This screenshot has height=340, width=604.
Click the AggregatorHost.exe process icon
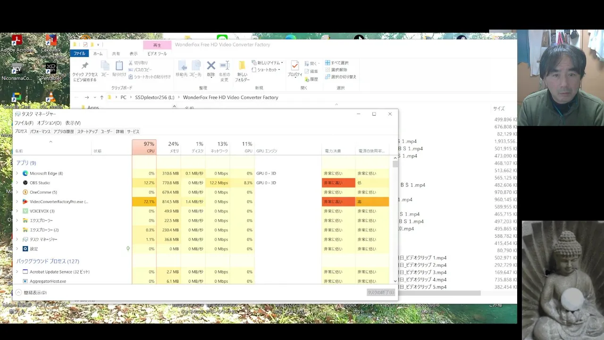click(x=25, y=281)
